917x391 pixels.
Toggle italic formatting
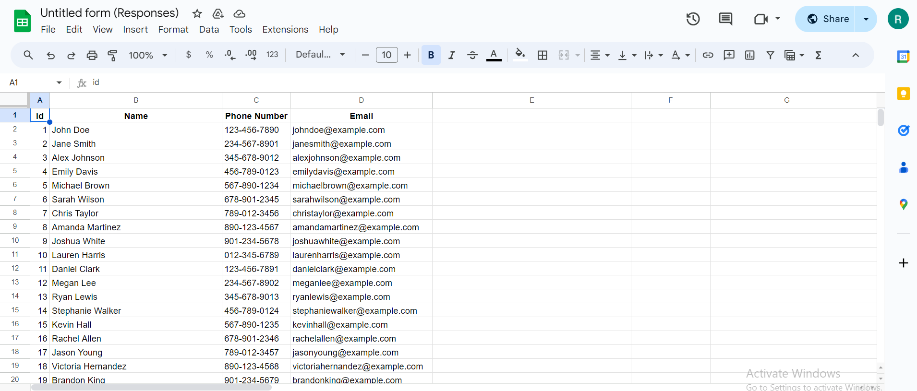451,55
